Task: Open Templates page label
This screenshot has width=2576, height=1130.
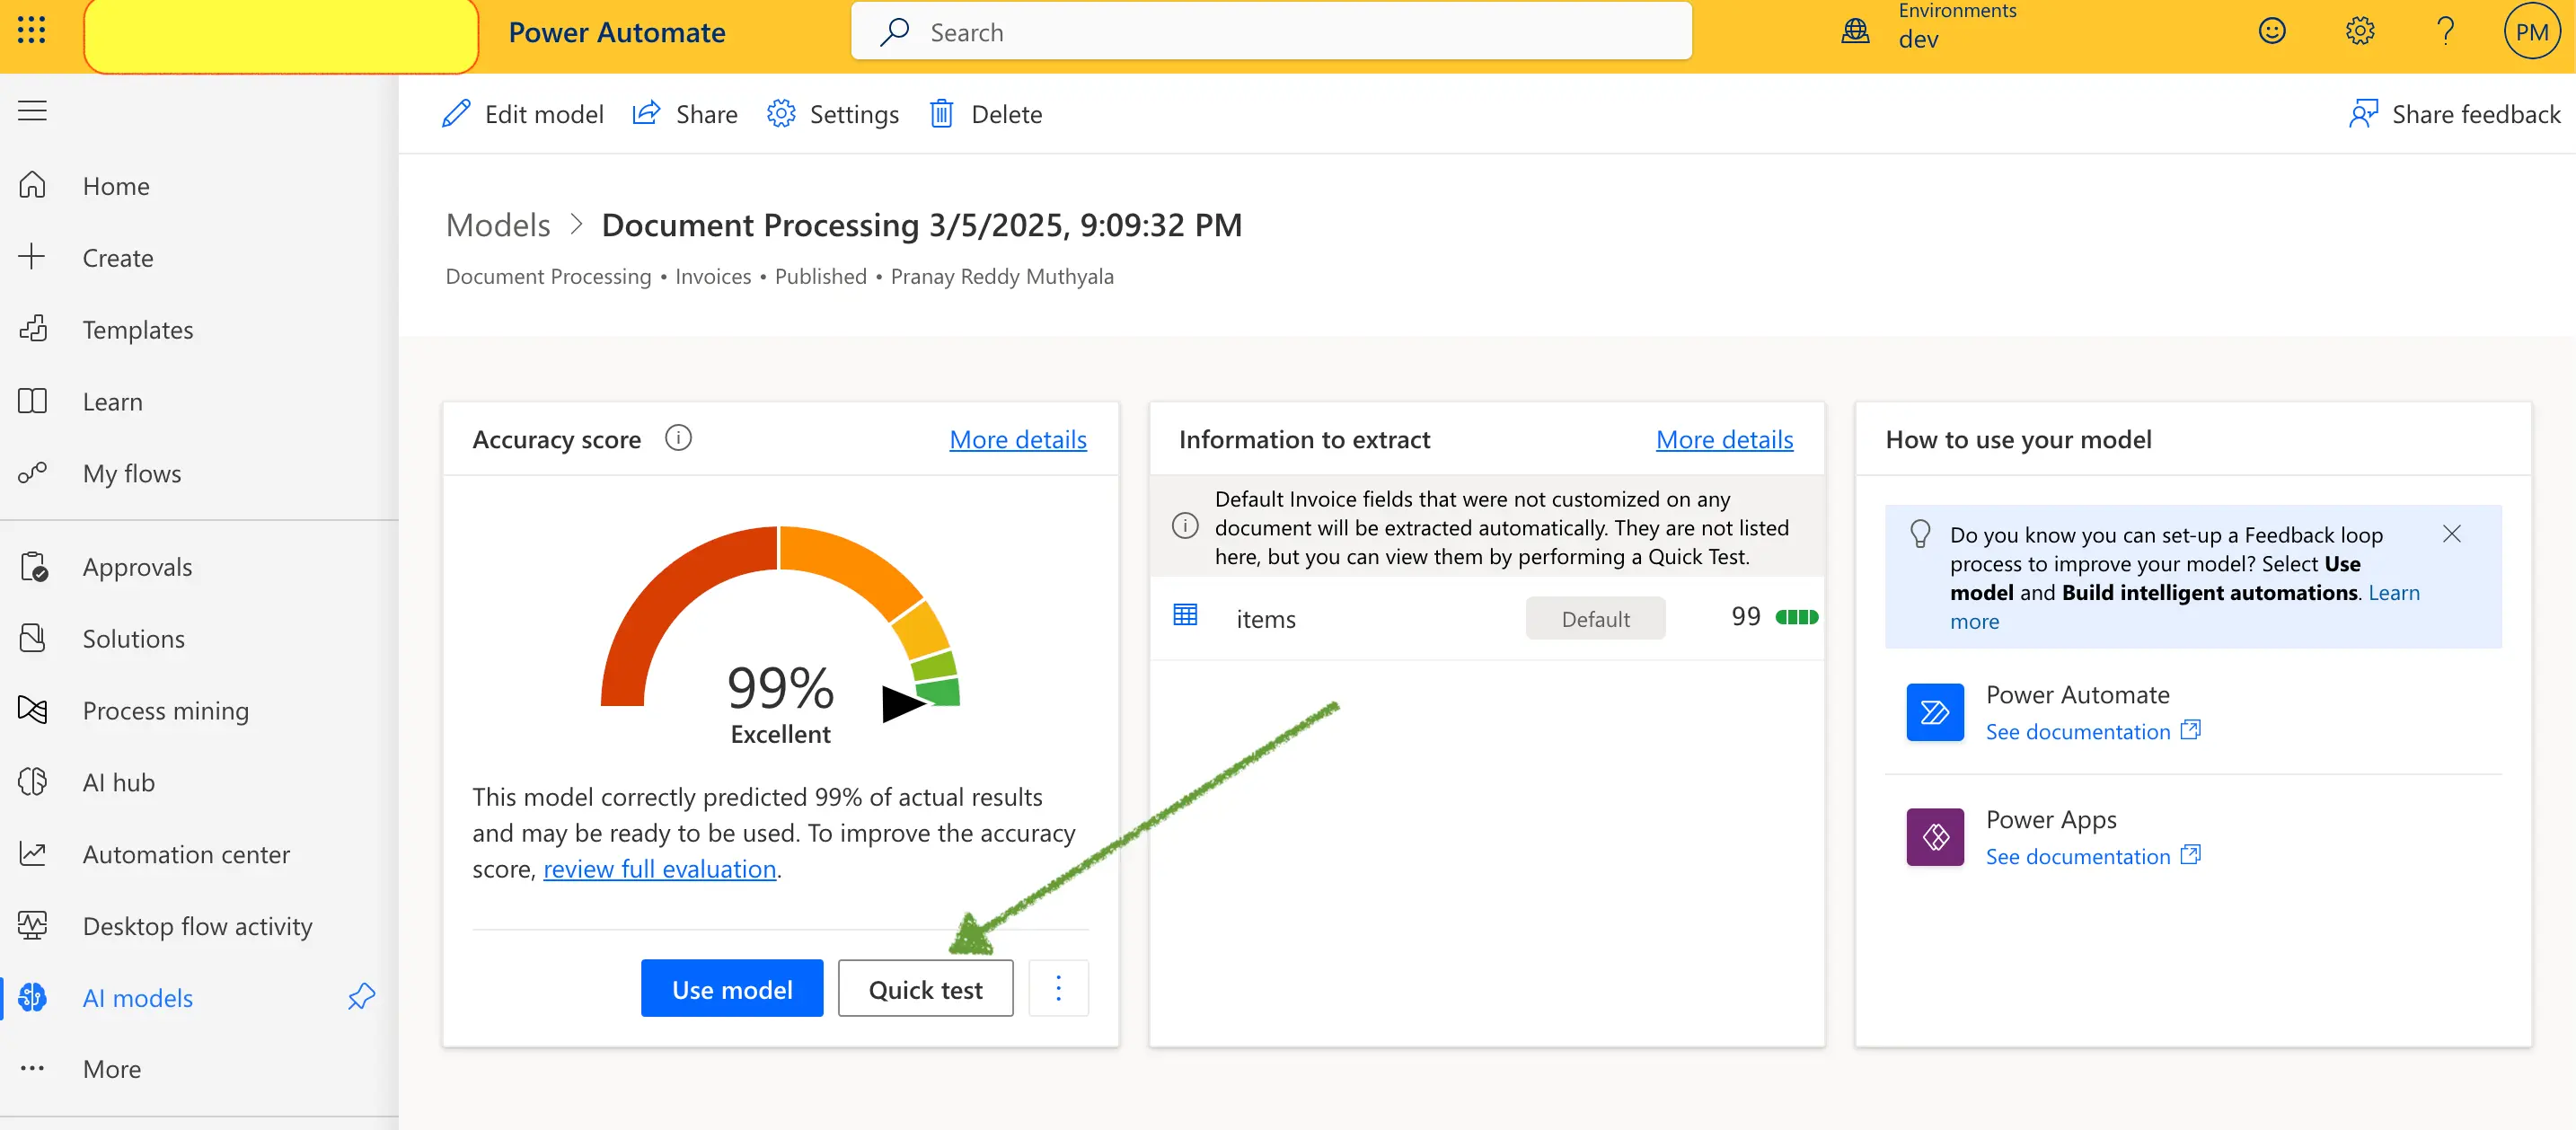Action: (x=138, y=330)
